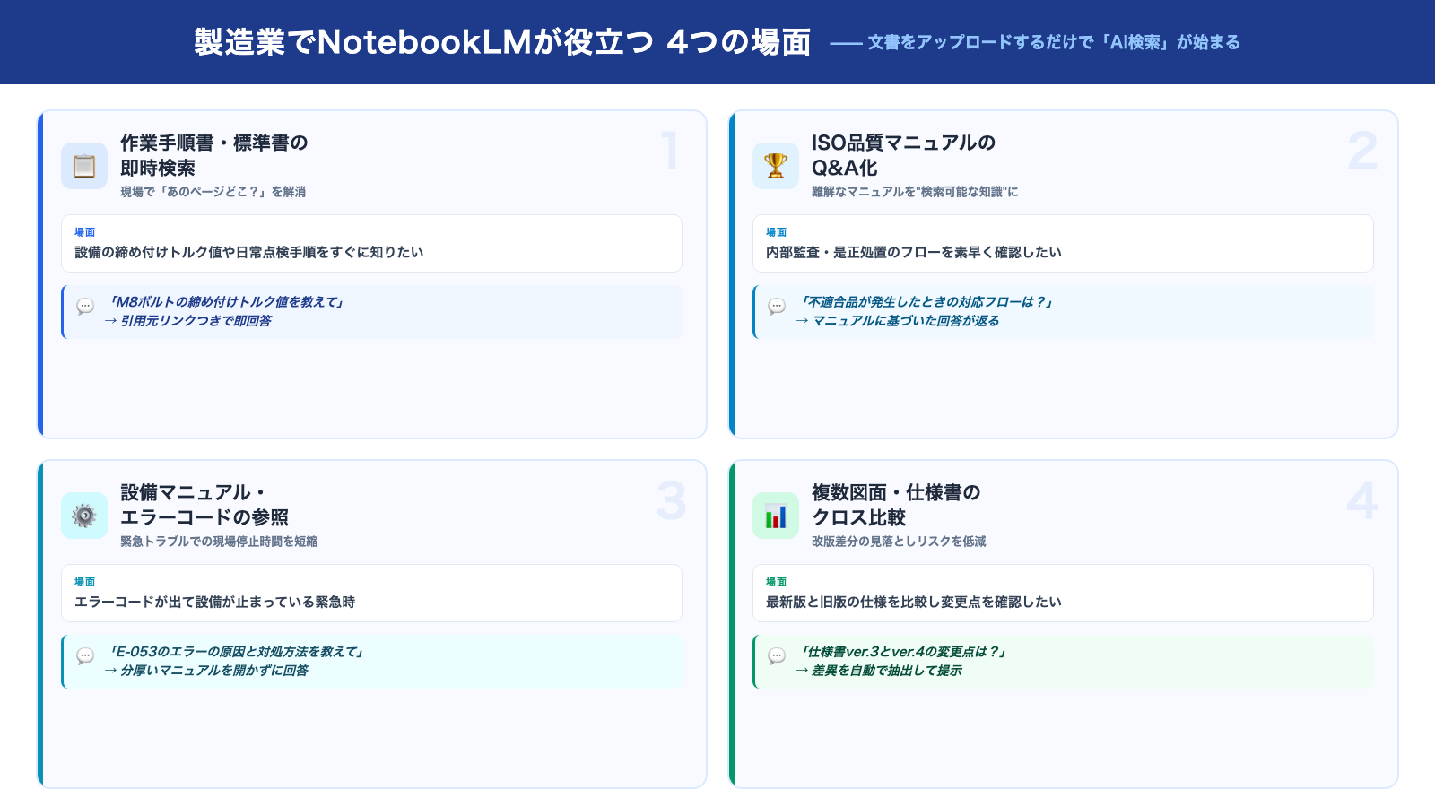The width and height of the screenshot is (1435, 807).
Task: Click the bar chart icon beside 複数図面・仕様書
Action: coord(776,516)
